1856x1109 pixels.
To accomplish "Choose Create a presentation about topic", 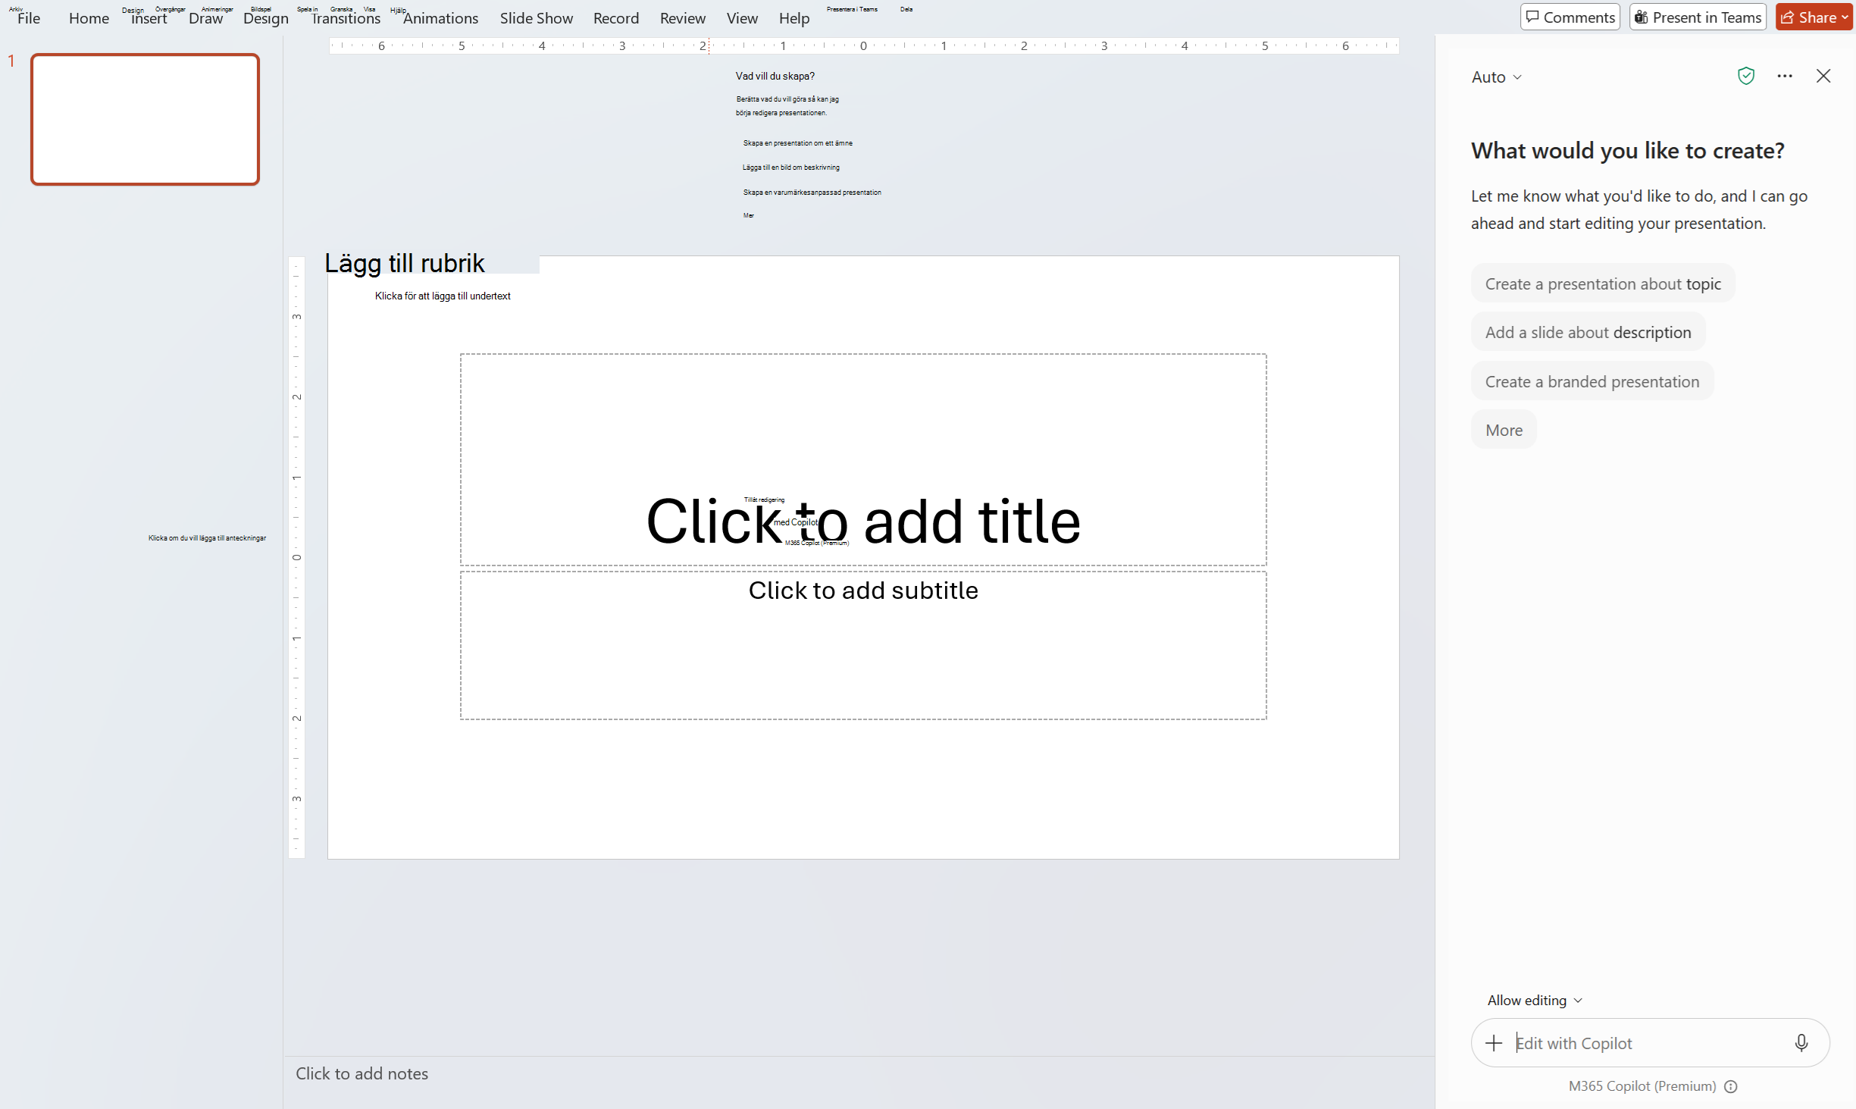I will point(1603,284).
